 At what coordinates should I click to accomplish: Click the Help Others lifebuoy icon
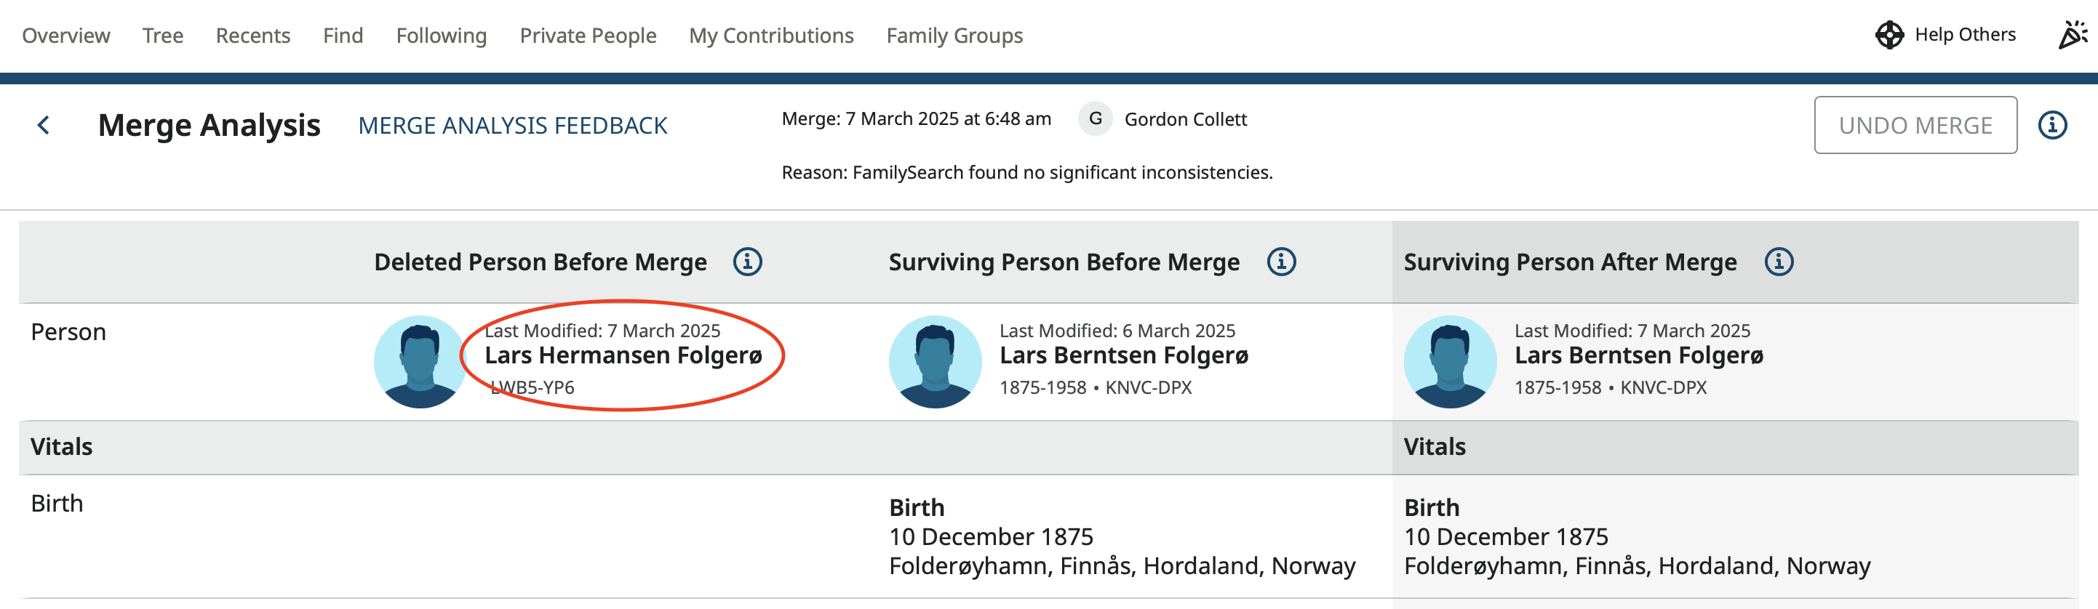click(x=1888, y=35)
